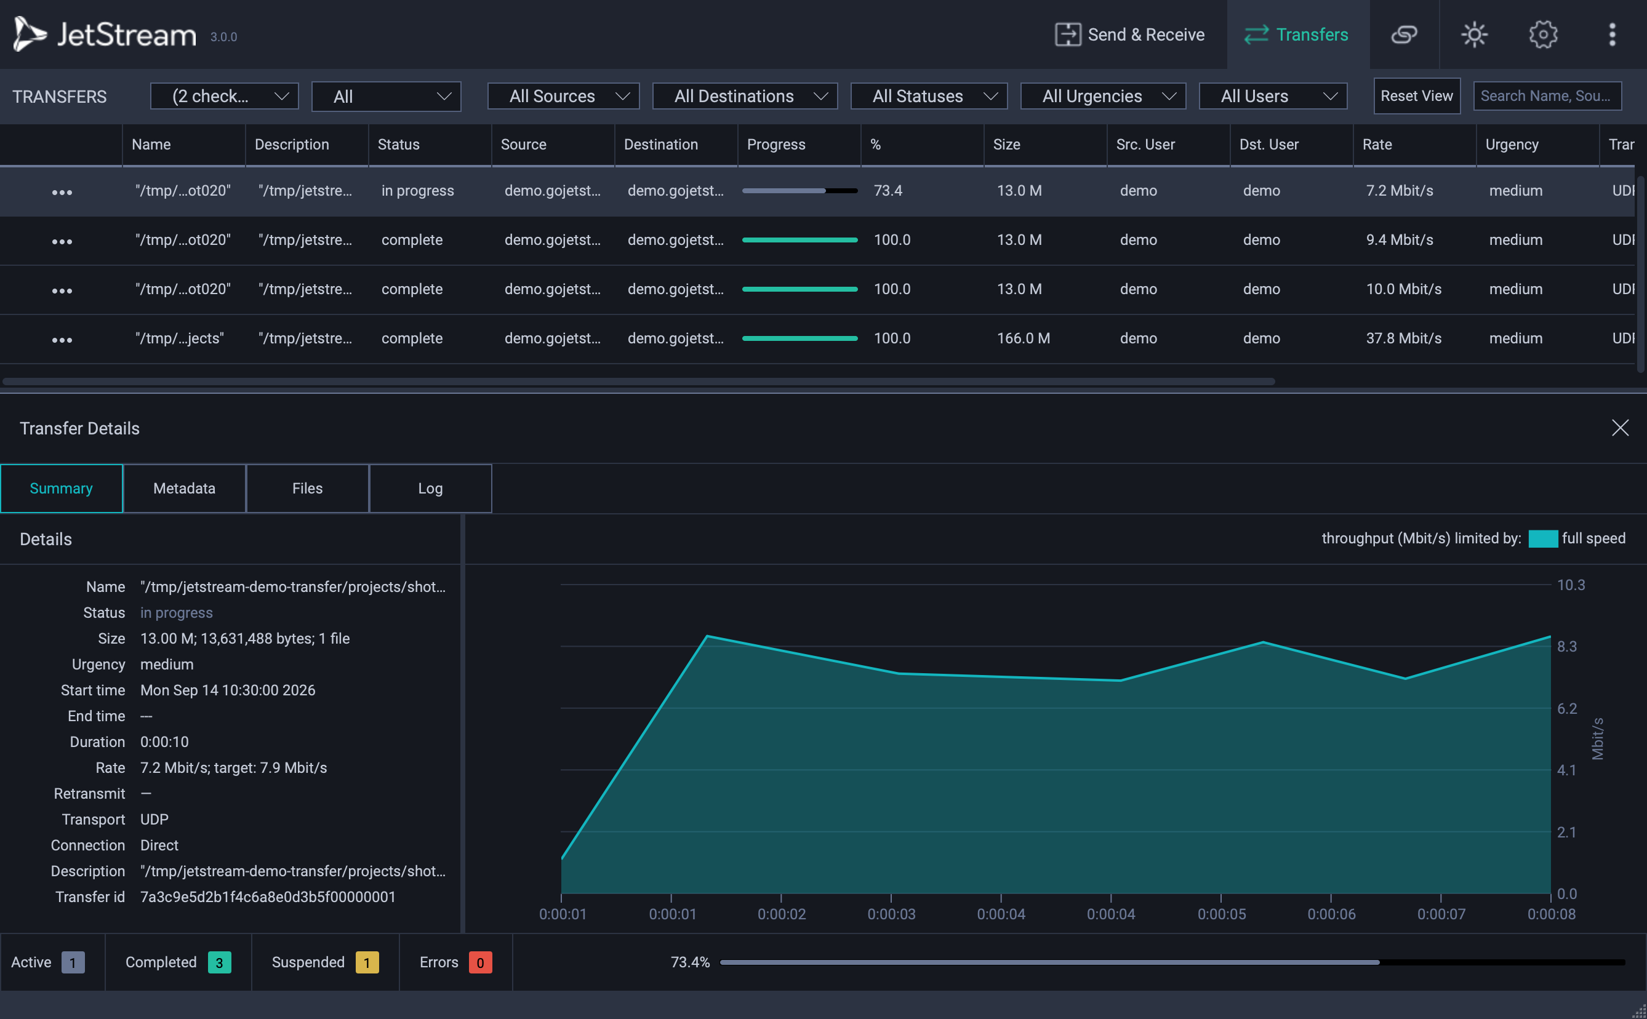Expand the (2 check... columns dropdown
Viewport: 1647px width, 1019px height.
(225, 97)
